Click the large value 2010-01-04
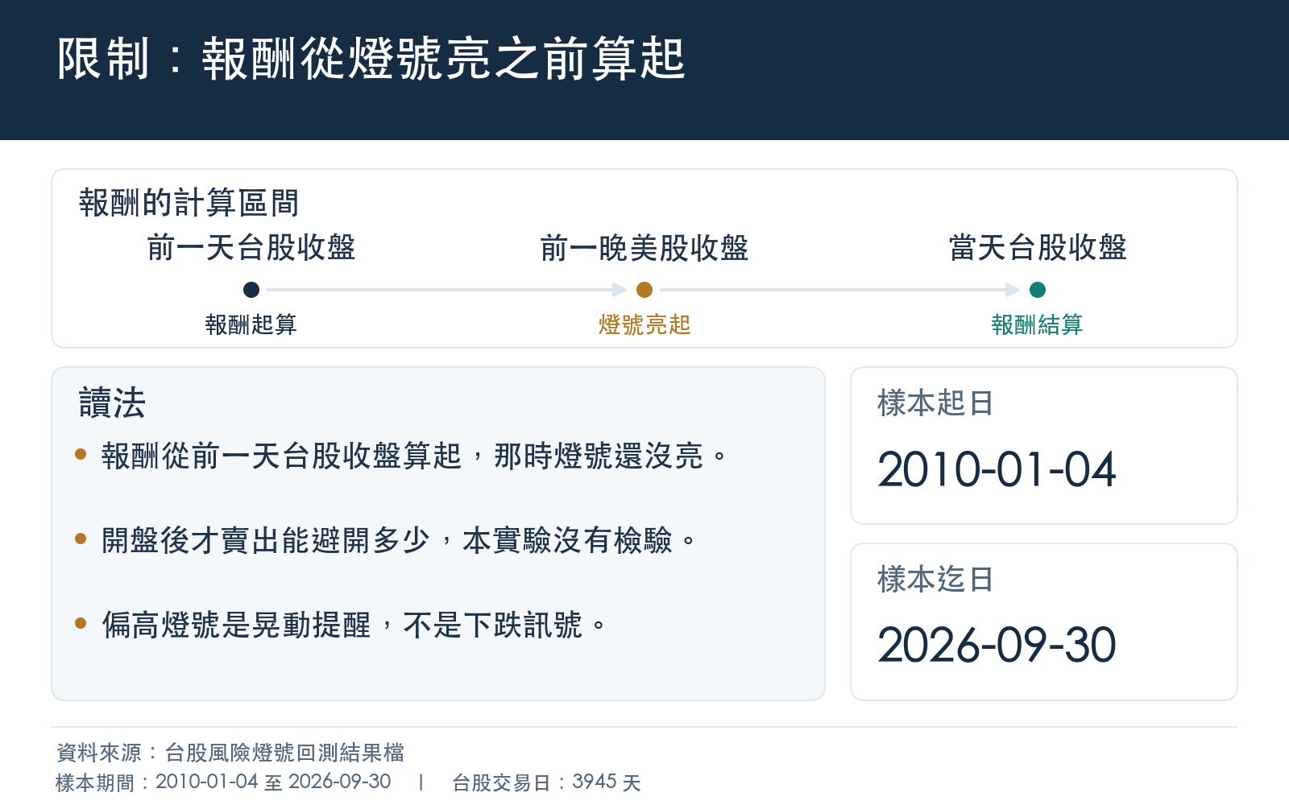1289x805 pixels. coord(997,469)
